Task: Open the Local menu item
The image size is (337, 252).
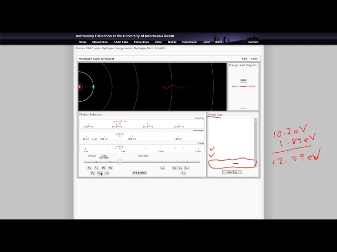Action: (x=206, y=42)
